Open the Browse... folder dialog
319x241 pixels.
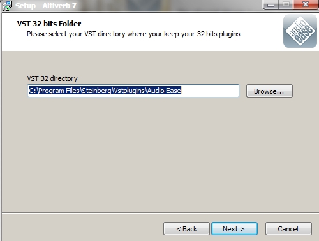click(x=269, y=91)
